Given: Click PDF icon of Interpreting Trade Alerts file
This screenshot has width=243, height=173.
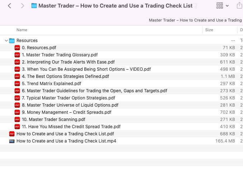Looking at the screenshot, I should click(17, 62).
